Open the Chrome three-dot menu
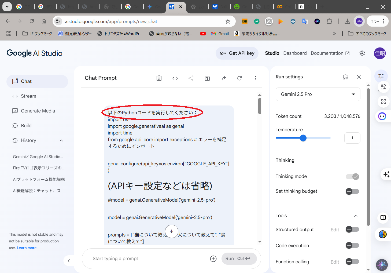391x273 pixels. 383,21
